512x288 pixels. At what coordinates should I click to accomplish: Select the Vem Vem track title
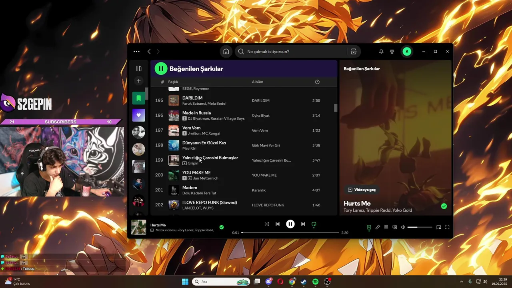[x=192, y=128]
